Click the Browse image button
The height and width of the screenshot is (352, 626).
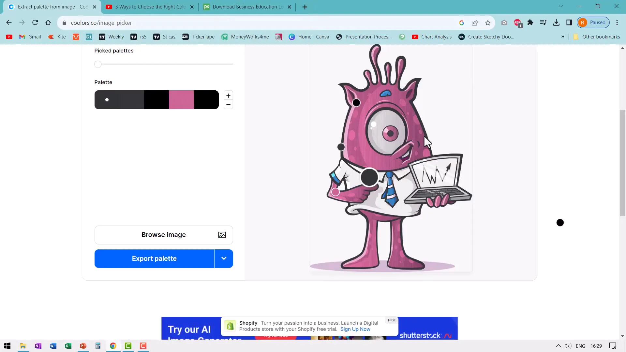(x=164, y=235)
